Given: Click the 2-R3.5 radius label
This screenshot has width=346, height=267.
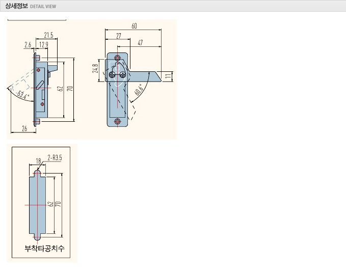Looking at the screenshot, I should click(55, 157).
